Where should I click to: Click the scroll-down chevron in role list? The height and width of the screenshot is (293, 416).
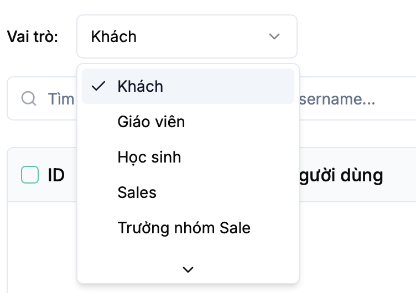click(x=188, y=269)
